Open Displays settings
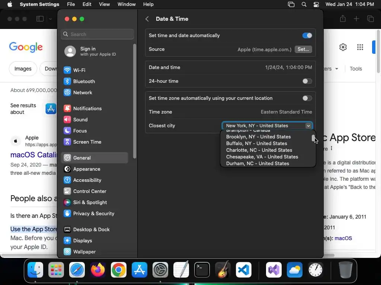The height and width of the screenshot is (285, 381). pyautogui.click(x=95, y=240)
